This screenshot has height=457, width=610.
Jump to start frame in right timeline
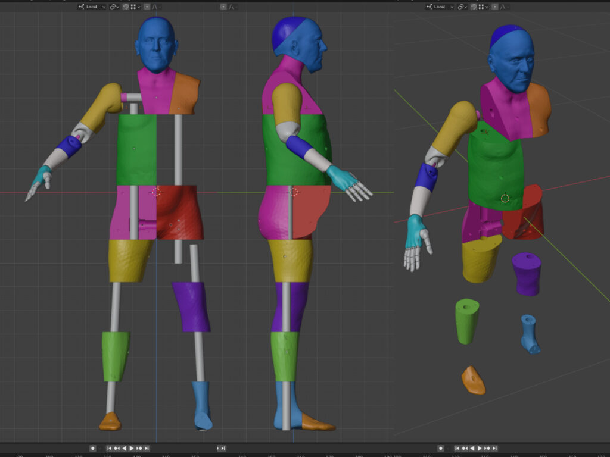[457, 448]
